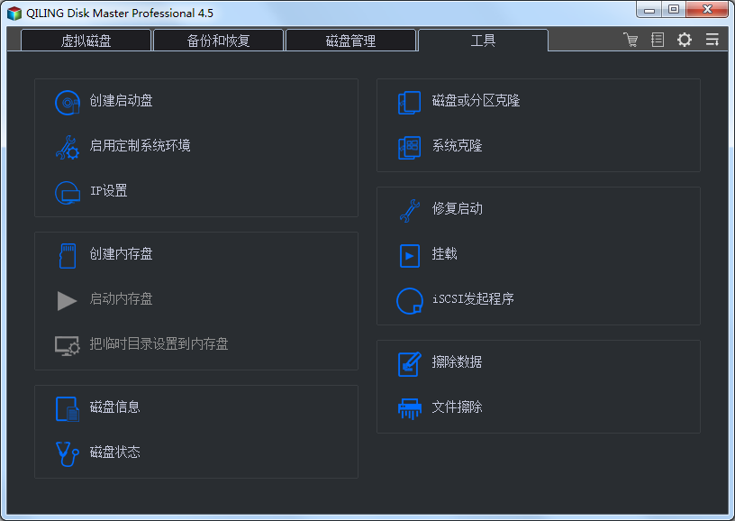Open 启用定制系统环境 text link
Screen dimensions: 735x521
140,146
